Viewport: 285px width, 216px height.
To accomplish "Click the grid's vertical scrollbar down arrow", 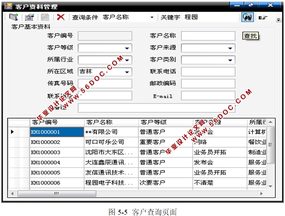I will pyautogui.click(x=270, y=186).
